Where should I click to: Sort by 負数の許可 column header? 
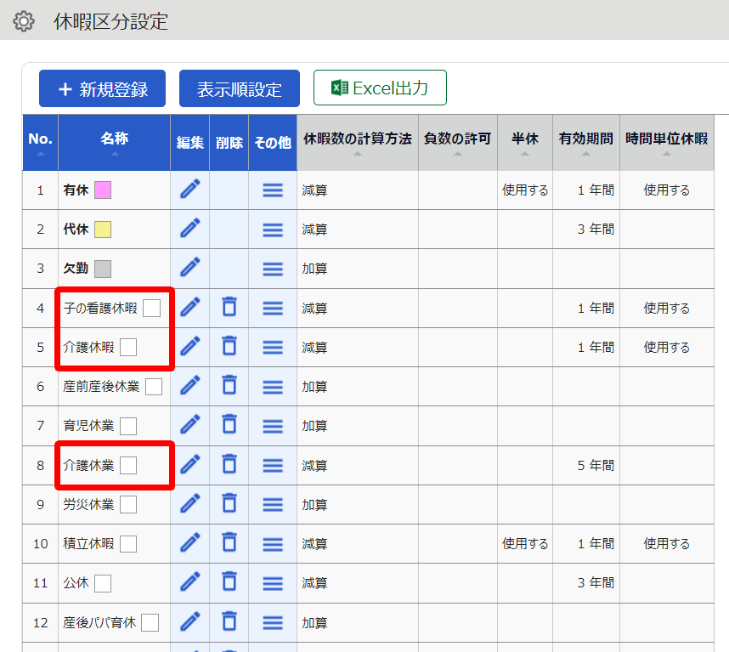click(457, 142)
